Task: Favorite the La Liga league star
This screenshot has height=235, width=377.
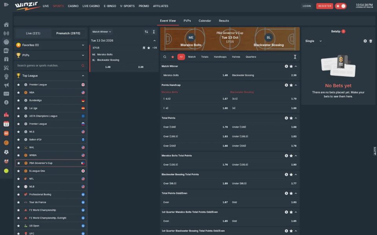Action: point(18,108)
